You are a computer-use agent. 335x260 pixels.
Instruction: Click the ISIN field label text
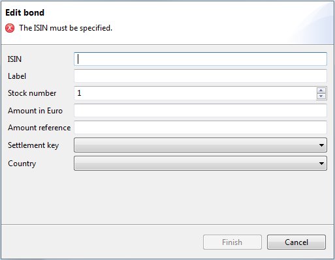(x=14, y=59)
